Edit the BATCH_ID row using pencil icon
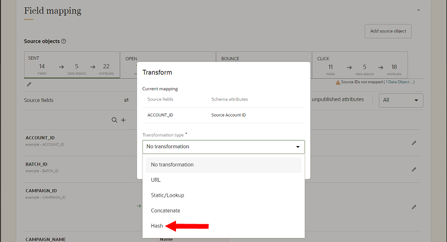447x242 pixels. pos(414,169)
